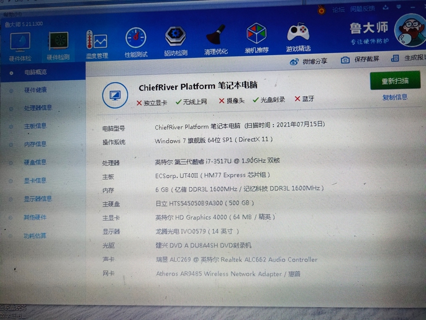Click the 鲁大师 mascot avatar
This screenshot has width=426, height=320.
coord(411,30)
